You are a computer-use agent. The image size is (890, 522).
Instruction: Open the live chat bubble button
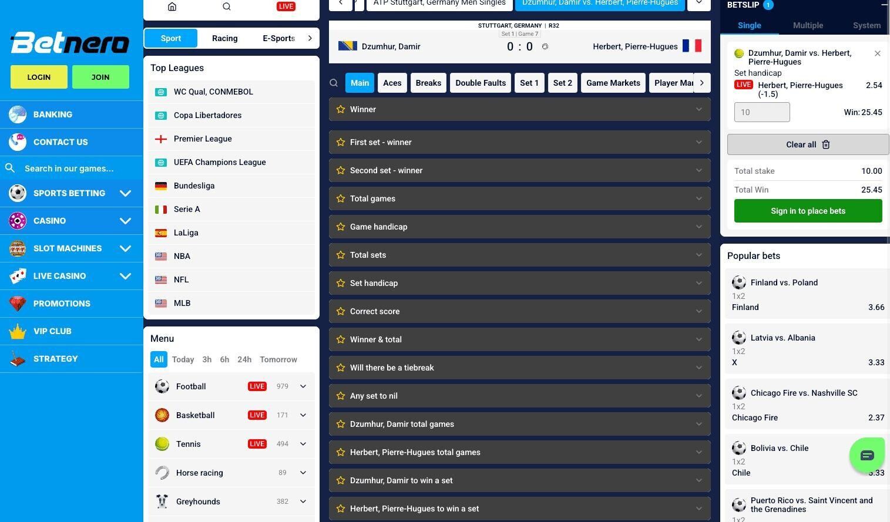[867, 455]
